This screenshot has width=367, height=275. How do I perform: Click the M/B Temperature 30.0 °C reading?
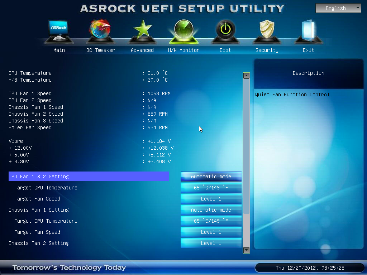click(158, 80)
